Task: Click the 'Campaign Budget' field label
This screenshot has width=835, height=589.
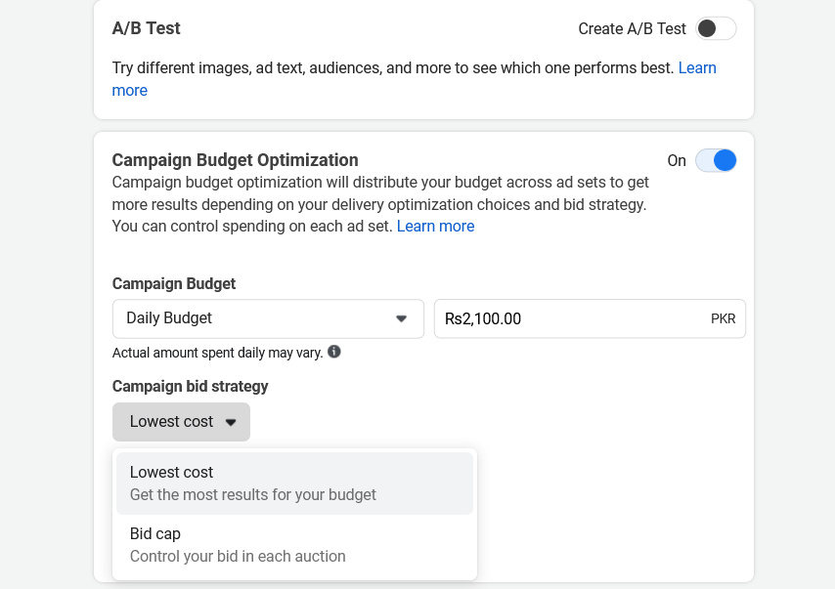Action: point(174,283)
